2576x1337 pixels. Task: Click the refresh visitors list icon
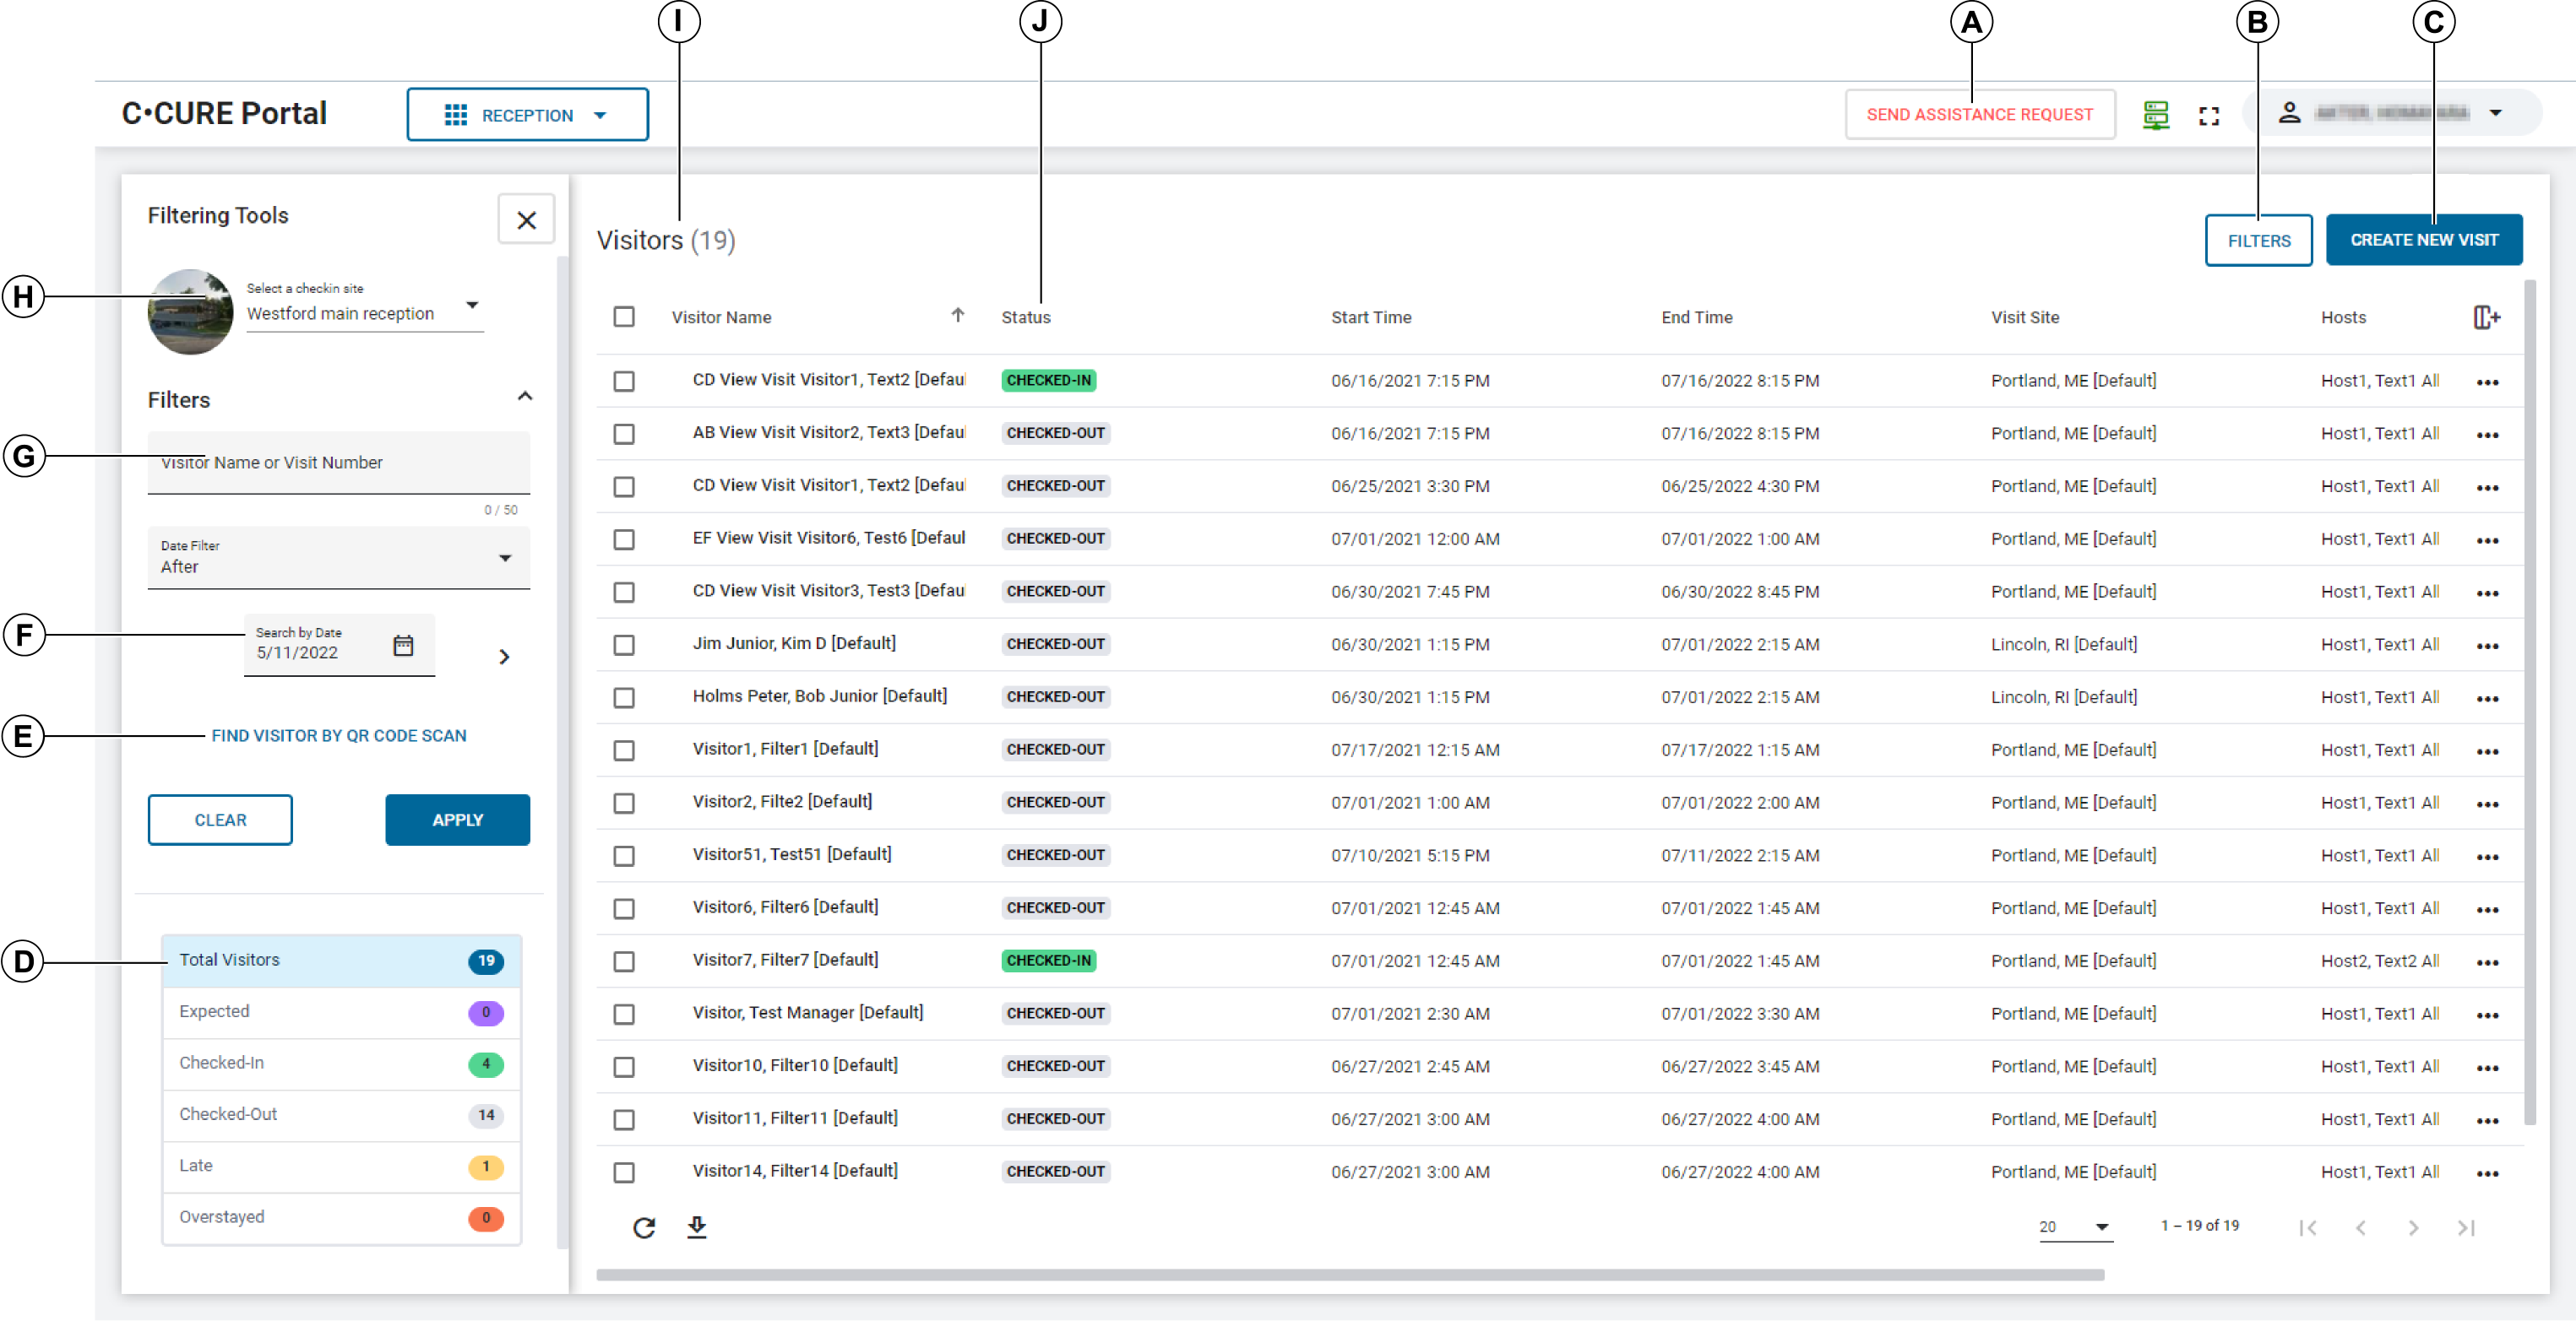click(x=644, y=1227)
